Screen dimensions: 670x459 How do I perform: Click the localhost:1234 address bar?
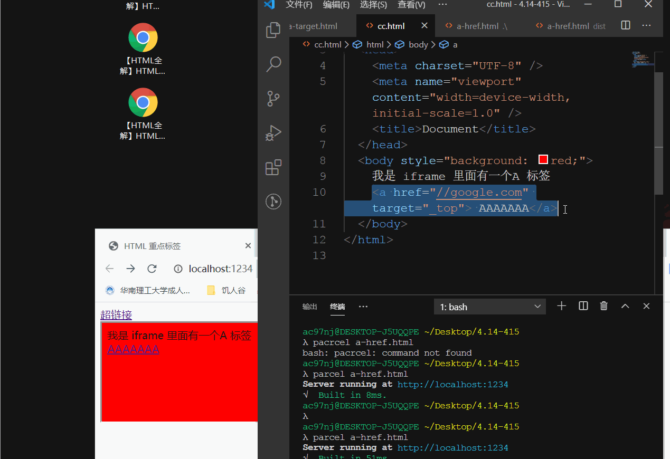(x=221, y=269)
